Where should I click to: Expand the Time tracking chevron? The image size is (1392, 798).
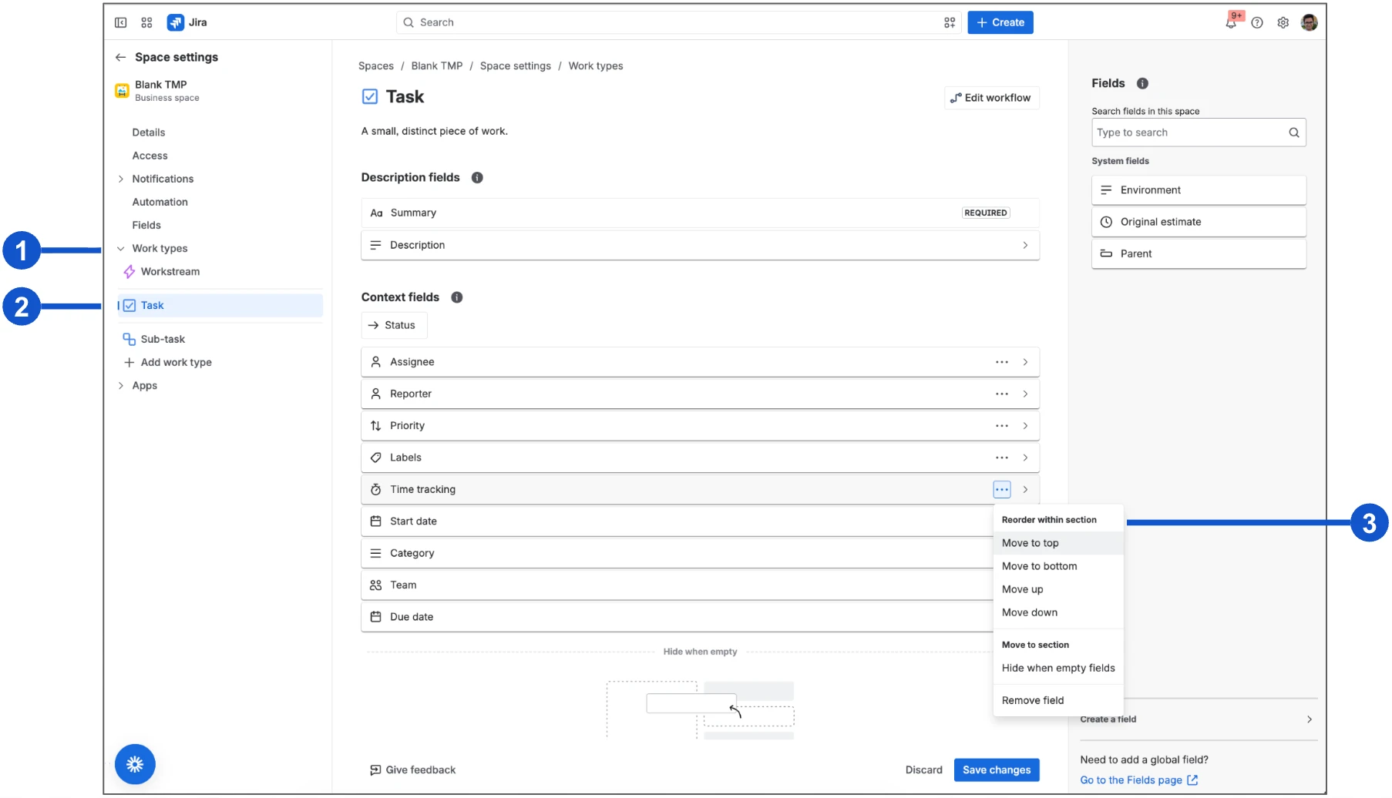tap(1025, 489)
